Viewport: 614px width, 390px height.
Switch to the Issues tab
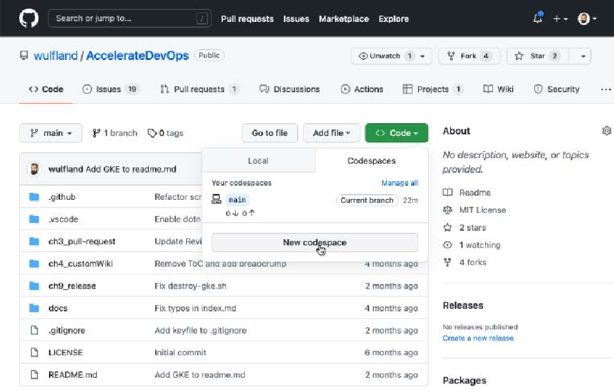click(111, 90)
